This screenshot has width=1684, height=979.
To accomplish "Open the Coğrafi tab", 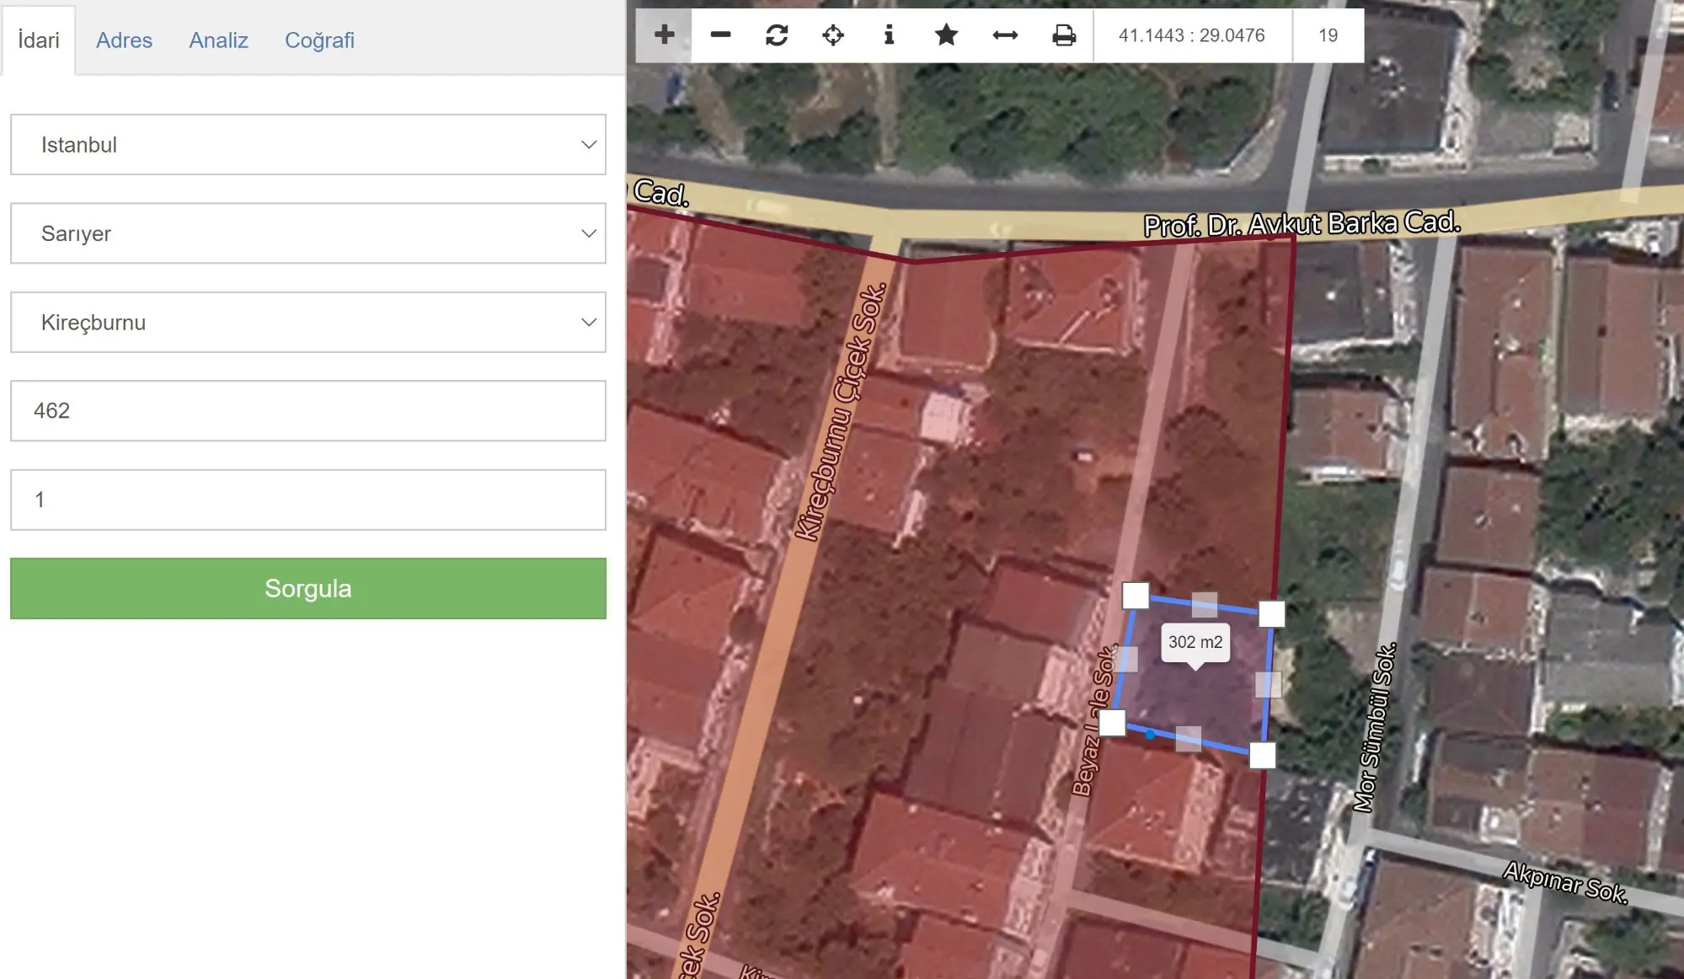I will (319, 40).
